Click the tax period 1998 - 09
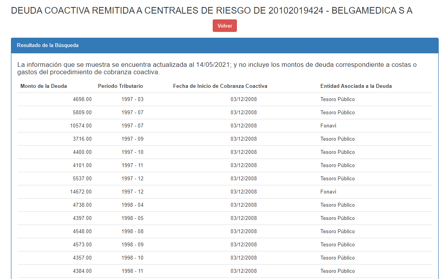The image size is (443, 279). tap(132, 245)
